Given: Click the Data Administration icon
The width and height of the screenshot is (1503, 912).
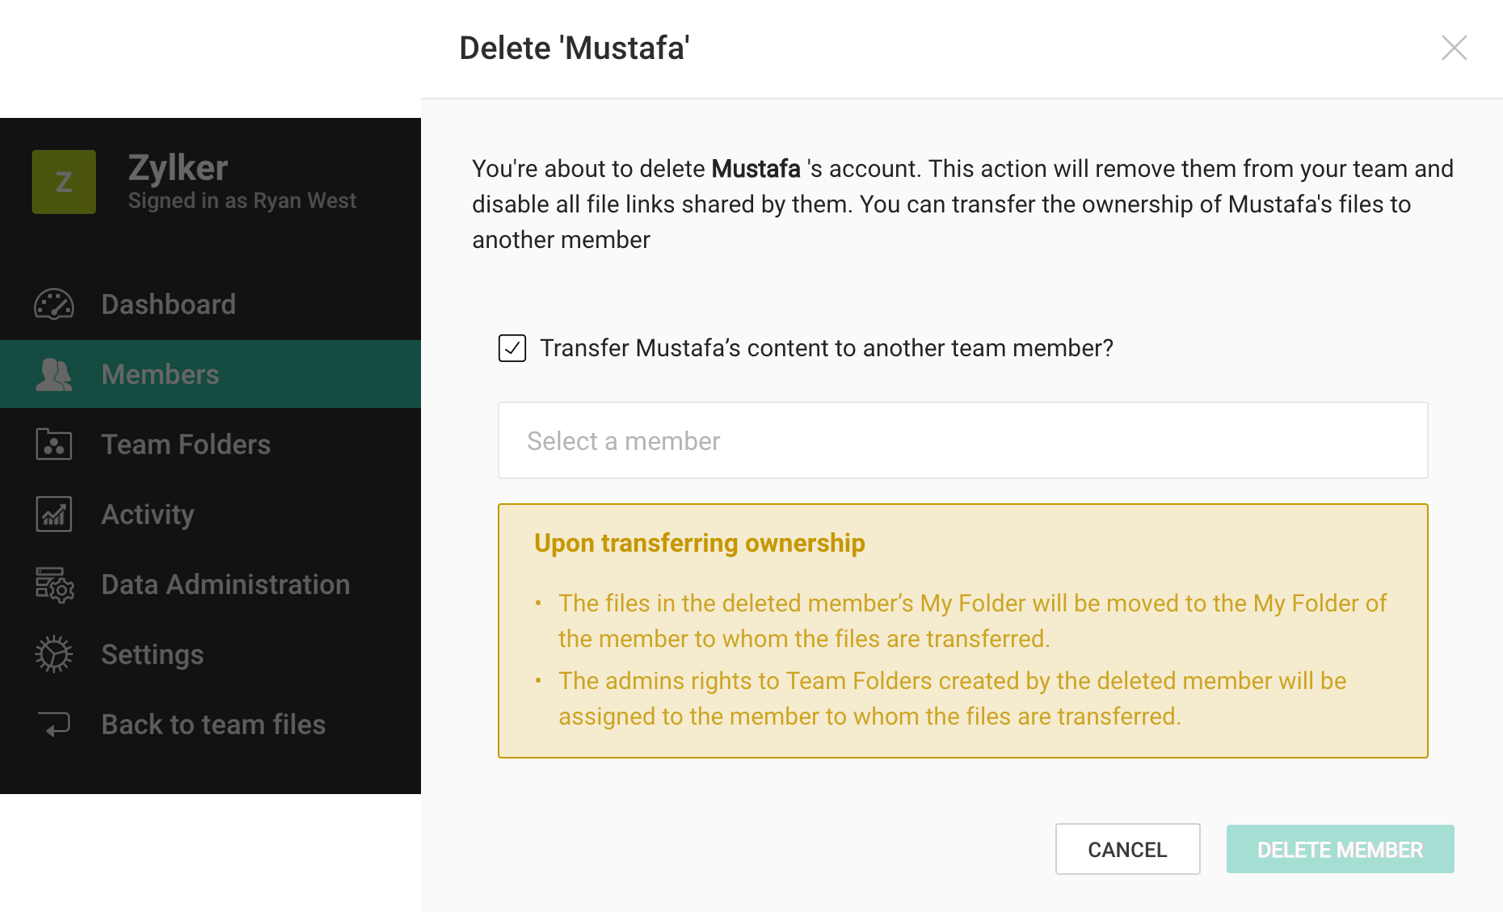Looking at the screenshot, I should point(54,585).
